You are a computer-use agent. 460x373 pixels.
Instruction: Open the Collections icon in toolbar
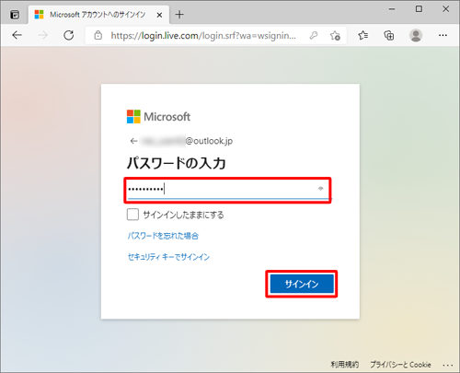point(389,35)
